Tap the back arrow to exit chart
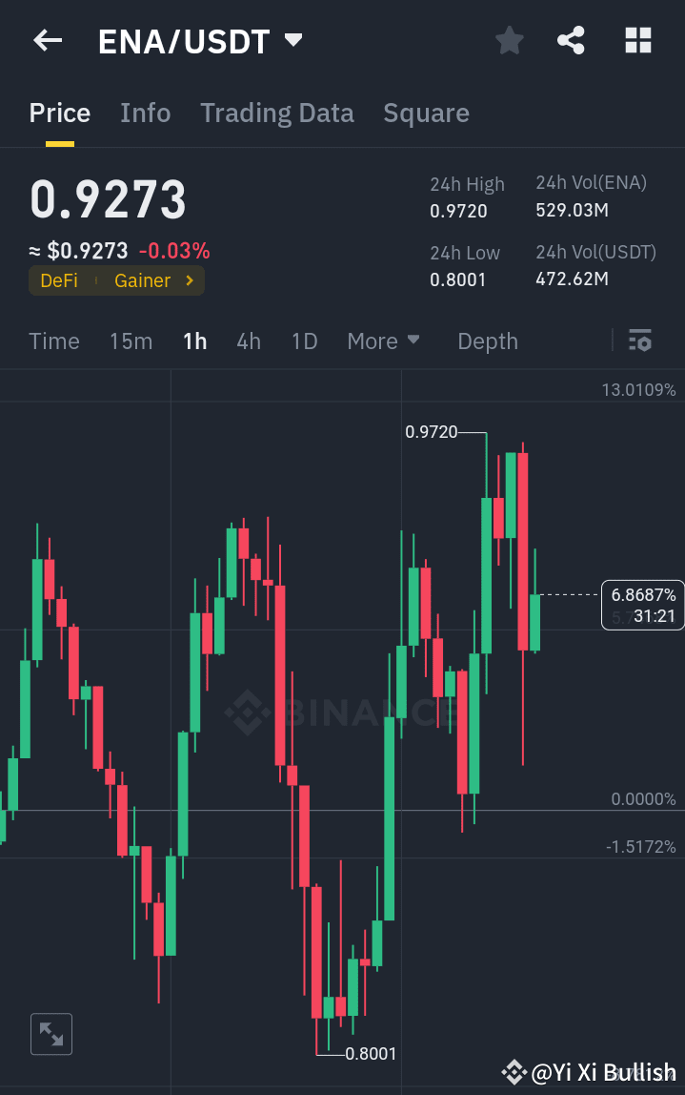This screenshot has width=685, height=1095. [x=48, y=40]
